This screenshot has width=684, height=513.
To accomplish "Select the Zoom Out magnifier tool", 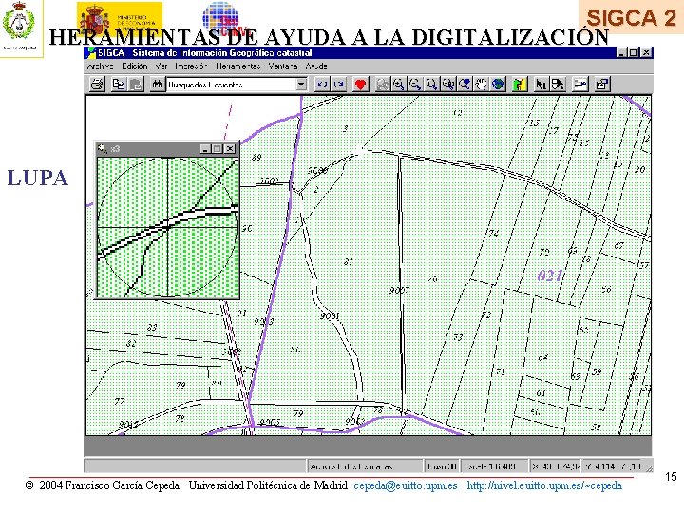I will coord(415,84).
